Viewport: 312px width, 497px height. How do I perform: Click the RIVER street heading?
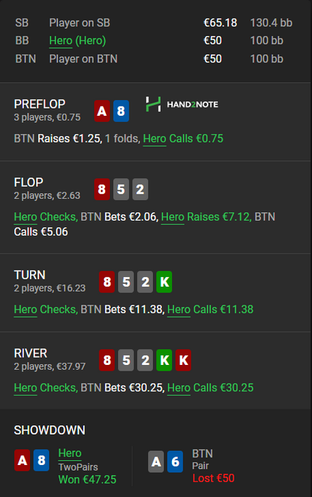coord(31,353)
